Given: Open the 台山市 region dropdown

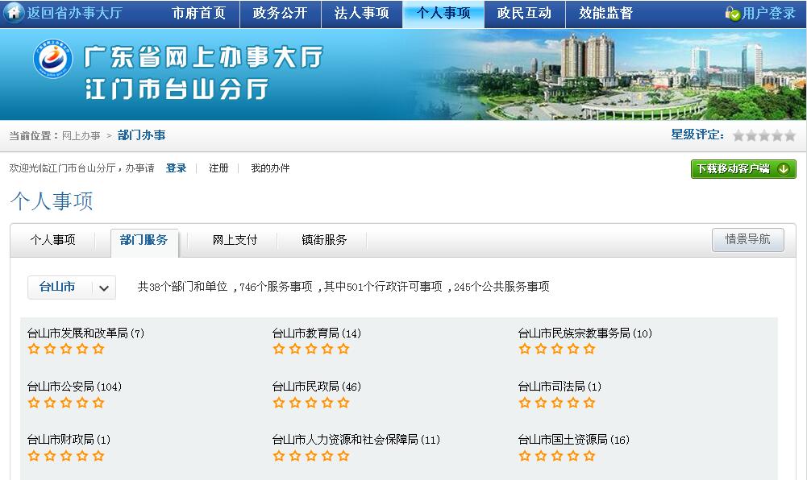Looking at the screenshot, I should 60,287.
